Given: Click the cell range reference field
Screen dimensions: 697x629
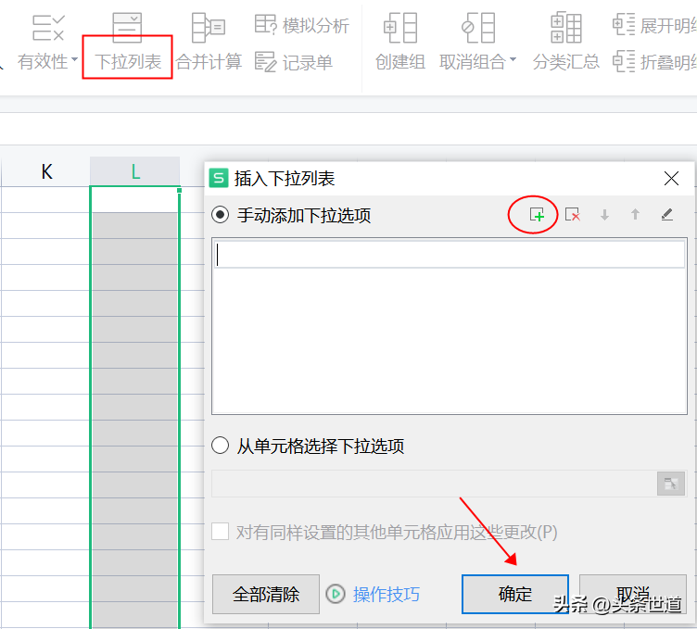Looking at the screenshot, I should pos(434,484).
